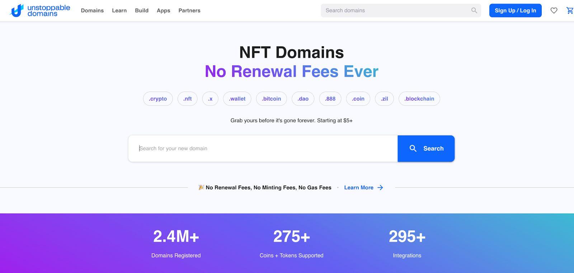Image resolution: width=574 pixels, height=273 pixels.
Task: Open the Domains menu
Action: (x=92, y=10)
